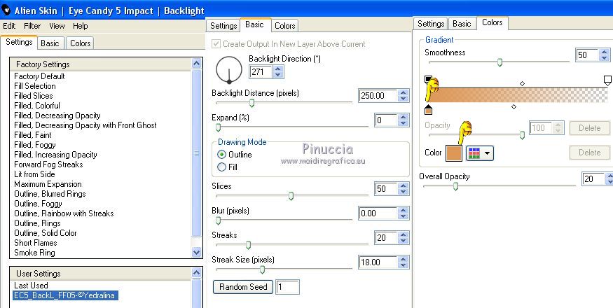
Task: Click the orange gradient bar
Action: pyautogui.click(x=518, y=95)
